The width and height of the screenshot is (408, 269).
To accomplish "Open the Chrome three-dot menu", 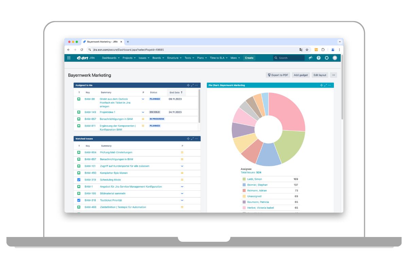I will point(339,50).
